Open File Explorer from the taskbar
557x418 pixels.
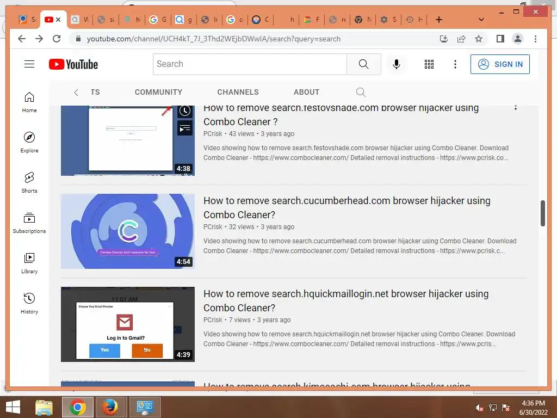(x=44, y=407)
